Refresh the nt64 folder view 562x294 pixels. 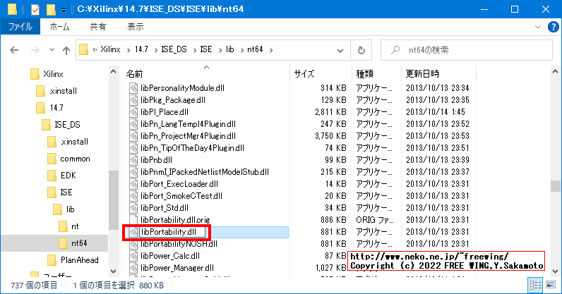[361, 50]
